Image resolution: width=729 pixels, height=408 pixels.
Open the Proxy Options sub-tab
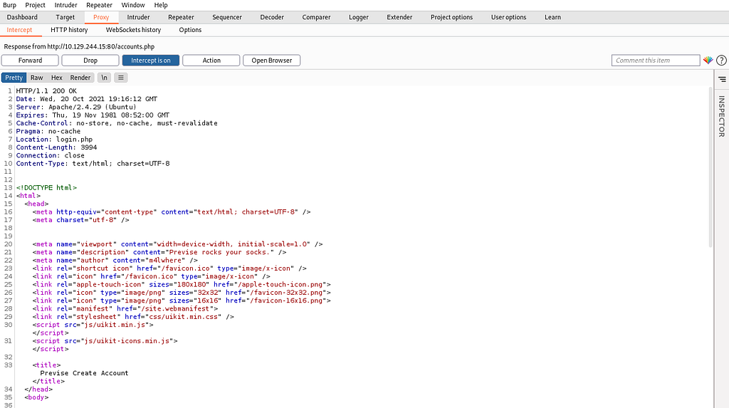190,30
